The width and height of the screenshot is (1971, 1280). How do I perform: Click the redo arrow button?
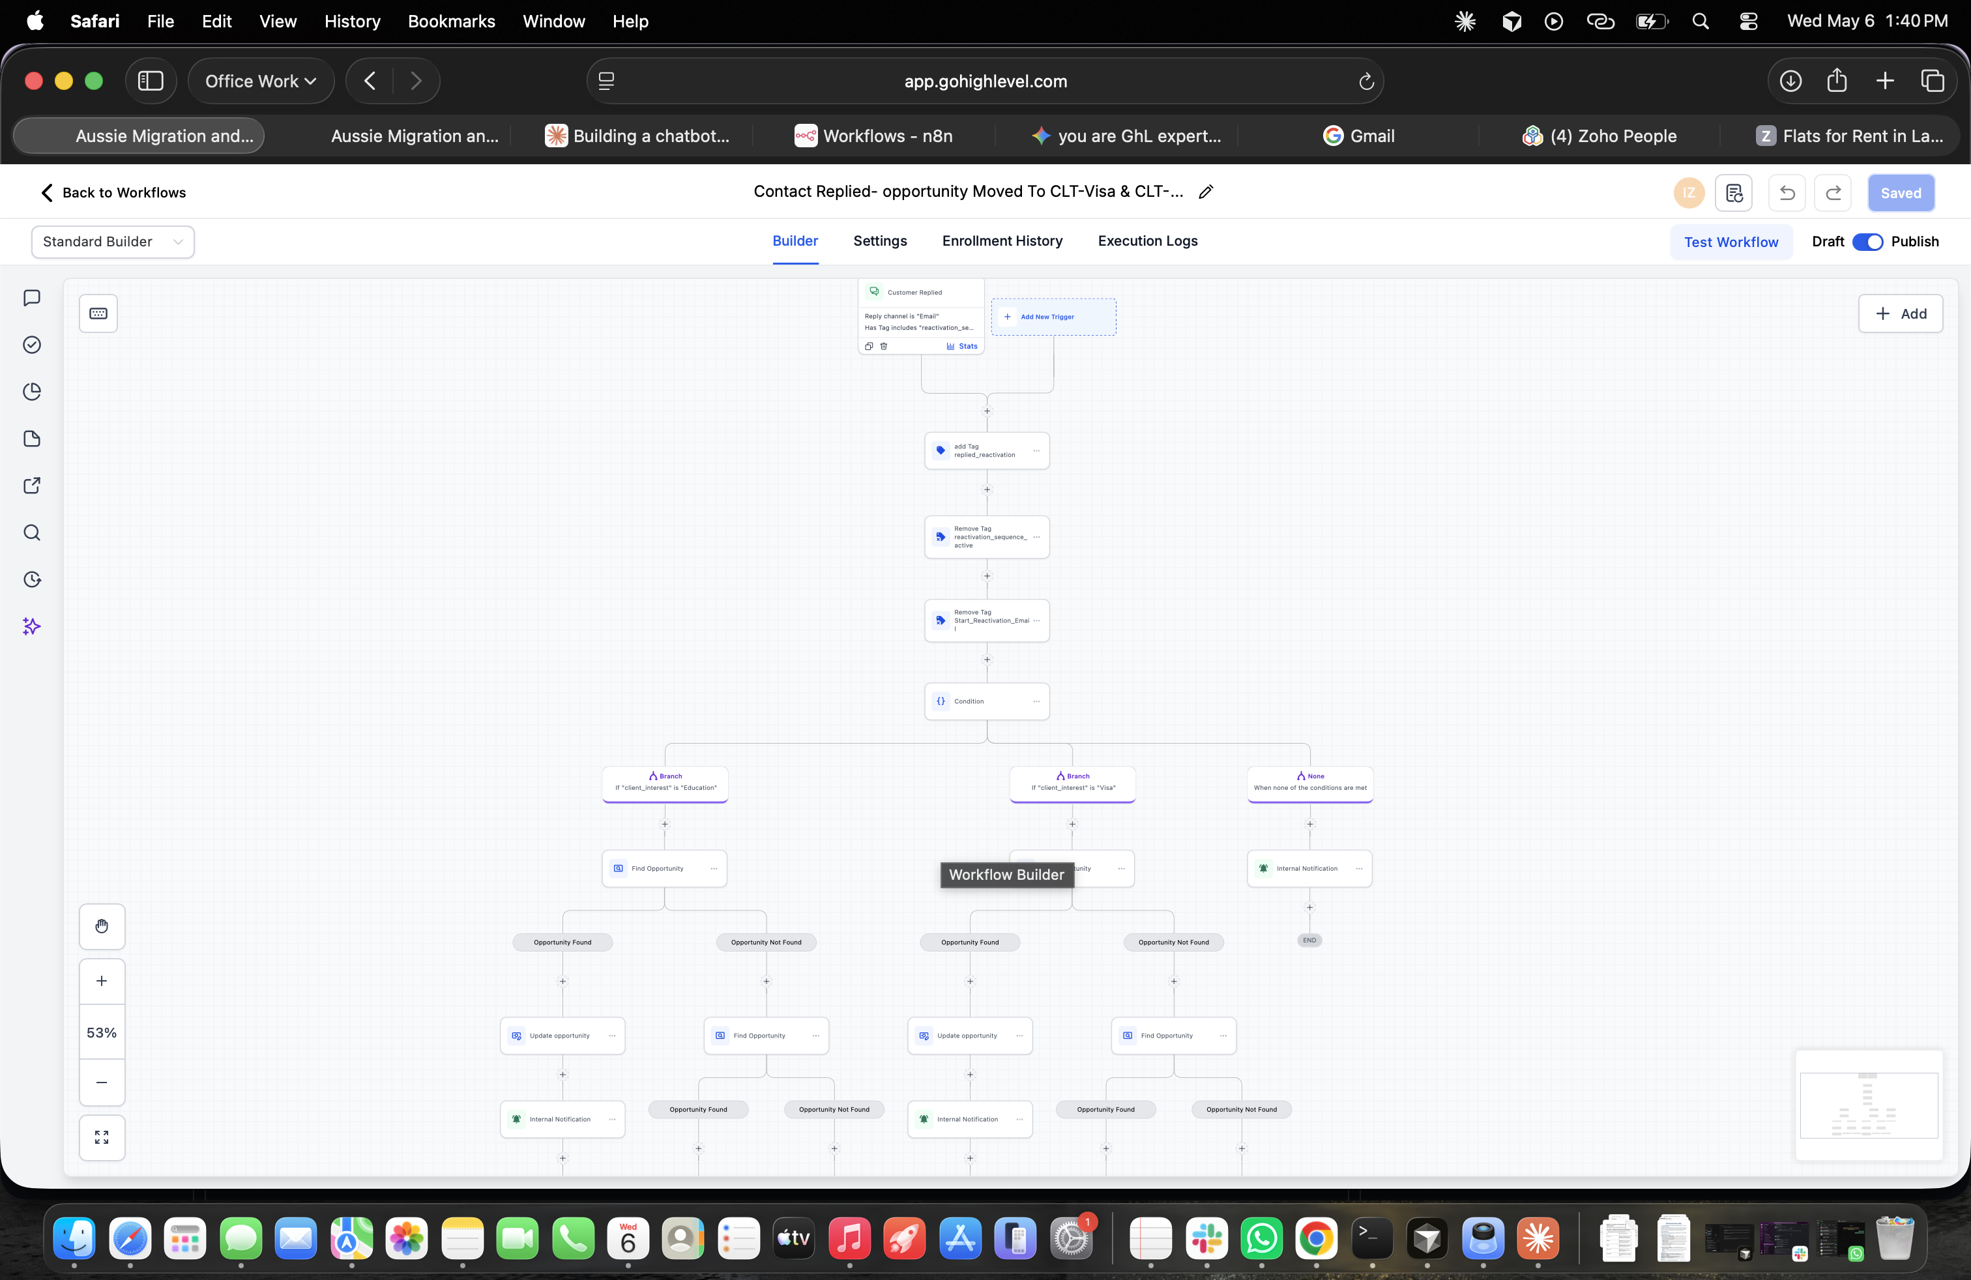(1833, 193)
